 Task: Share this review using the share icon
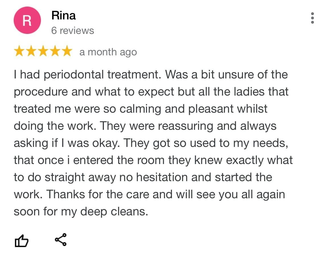[x=61, y=240]
